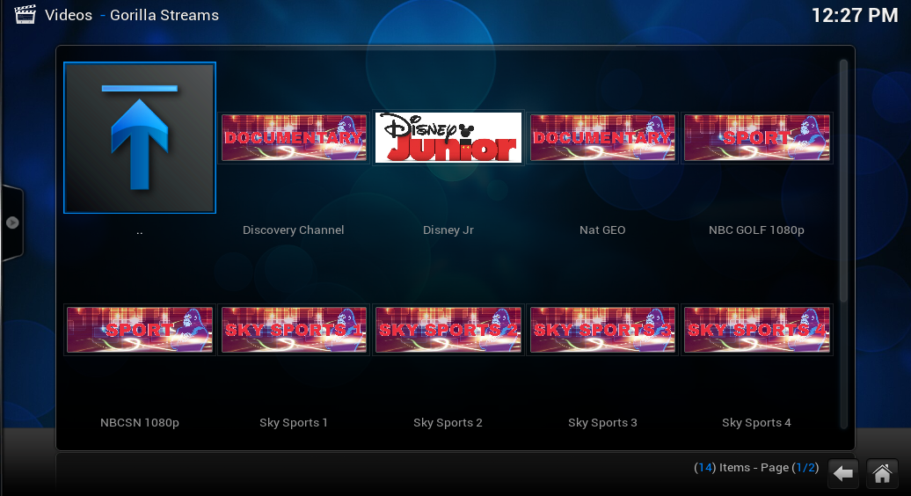
Task: Open the Sky Sports 1 banner thumbnail
Action: coord(294,330)
